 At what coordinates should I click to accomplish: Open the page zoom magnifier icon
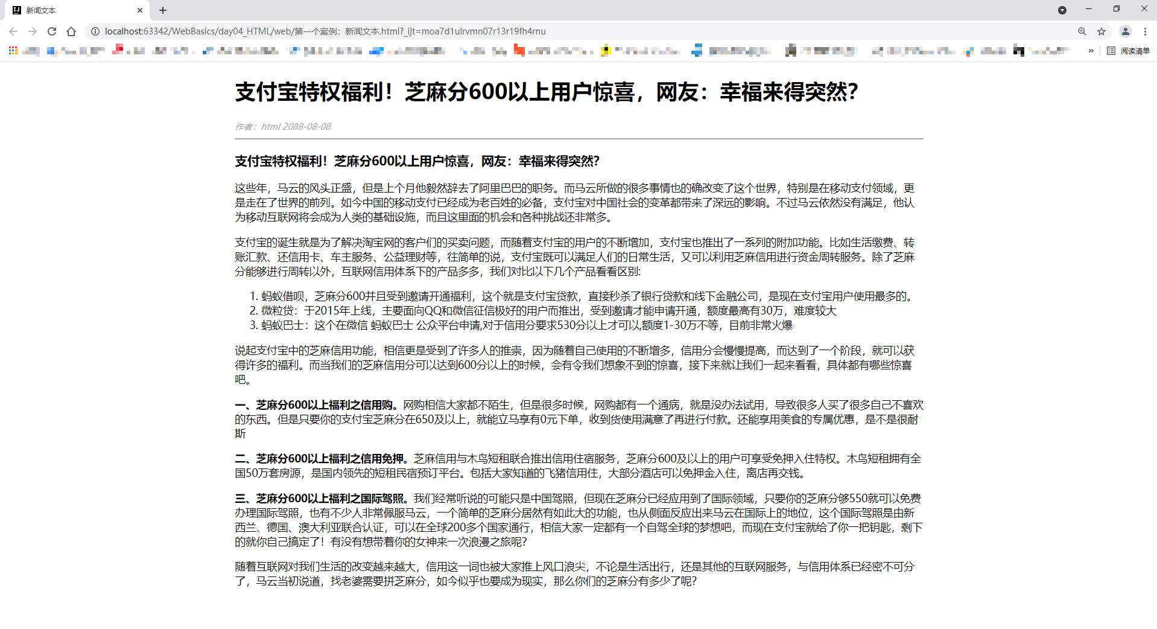[x=1082, y=31]
